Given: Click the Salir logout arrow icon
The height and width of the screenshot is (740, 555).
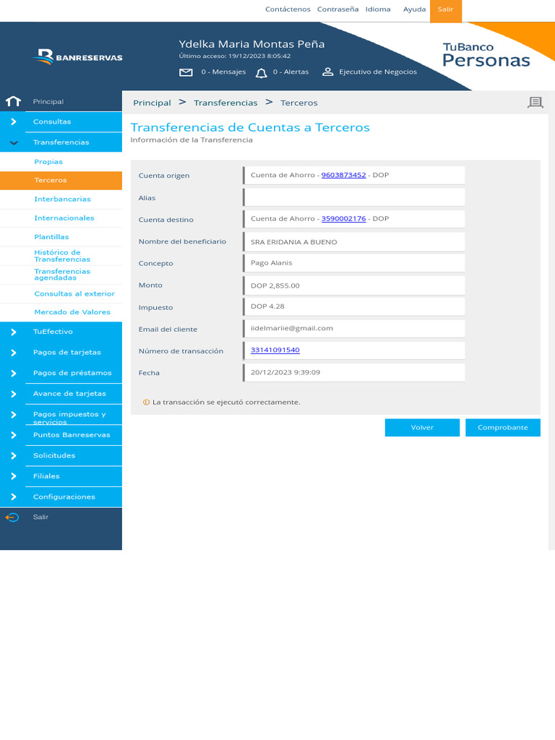Looking at the screenshot, I should (x=12, y=517).
